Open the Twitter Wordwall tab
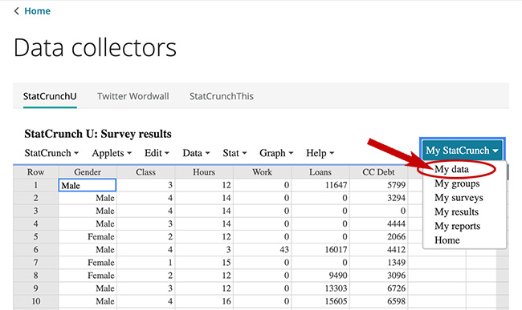Image resolution: width=522 pixels, height=310 pixels. [x=133, y=96]
